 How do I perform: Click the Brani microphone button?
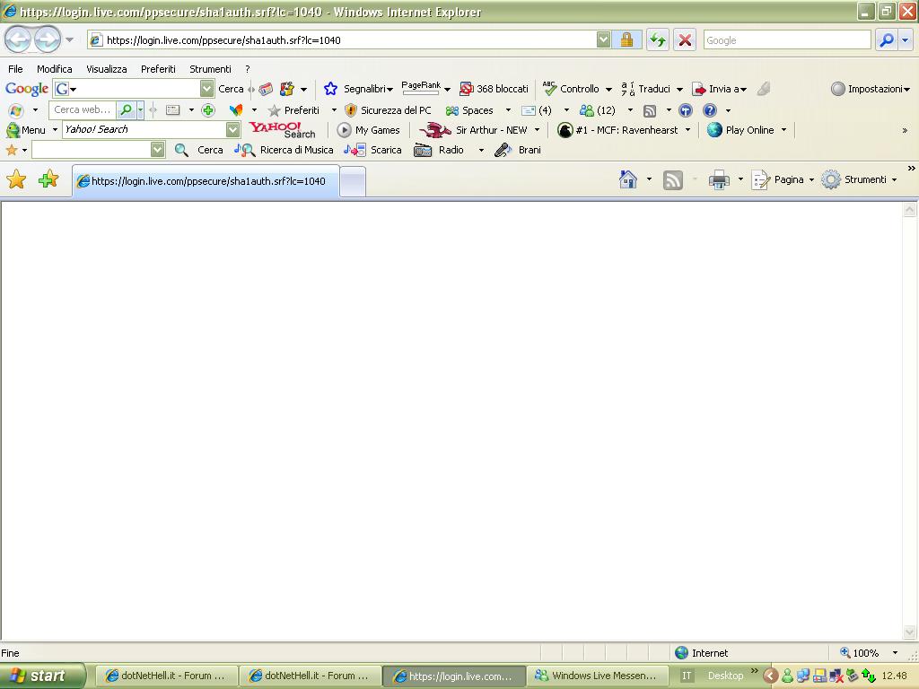(x=518, y=150)
